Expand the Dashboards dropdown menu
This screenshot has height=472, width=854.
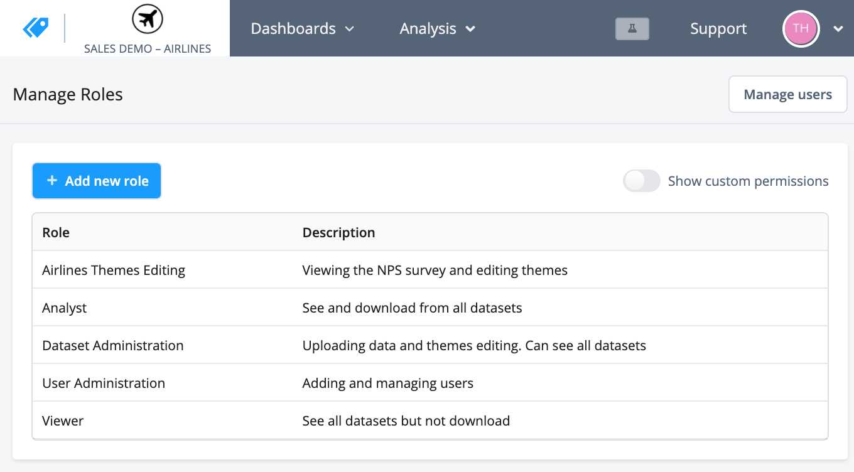click(303, 29)
